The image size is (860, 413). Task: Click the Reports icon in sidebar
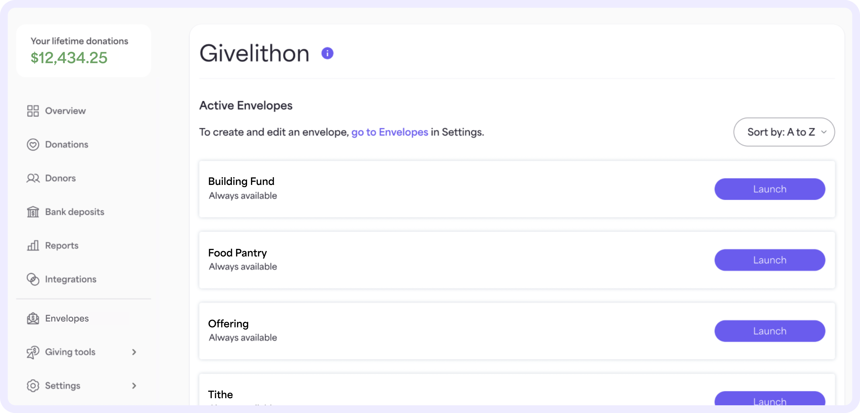(33, 245)
